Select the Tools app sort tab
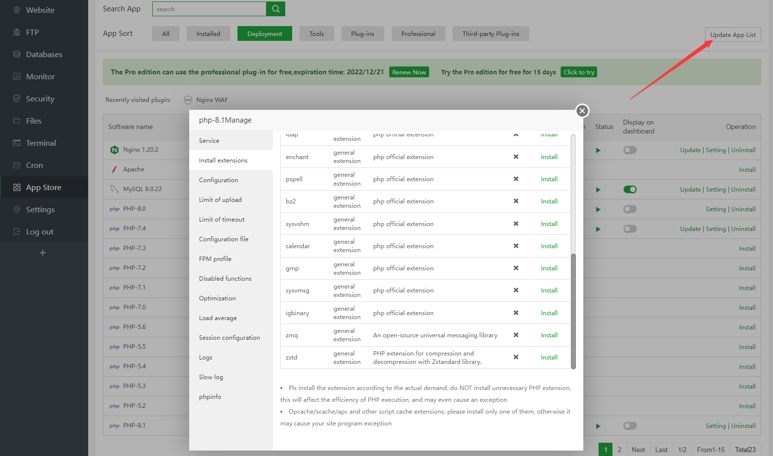 (x=316, y=33)
